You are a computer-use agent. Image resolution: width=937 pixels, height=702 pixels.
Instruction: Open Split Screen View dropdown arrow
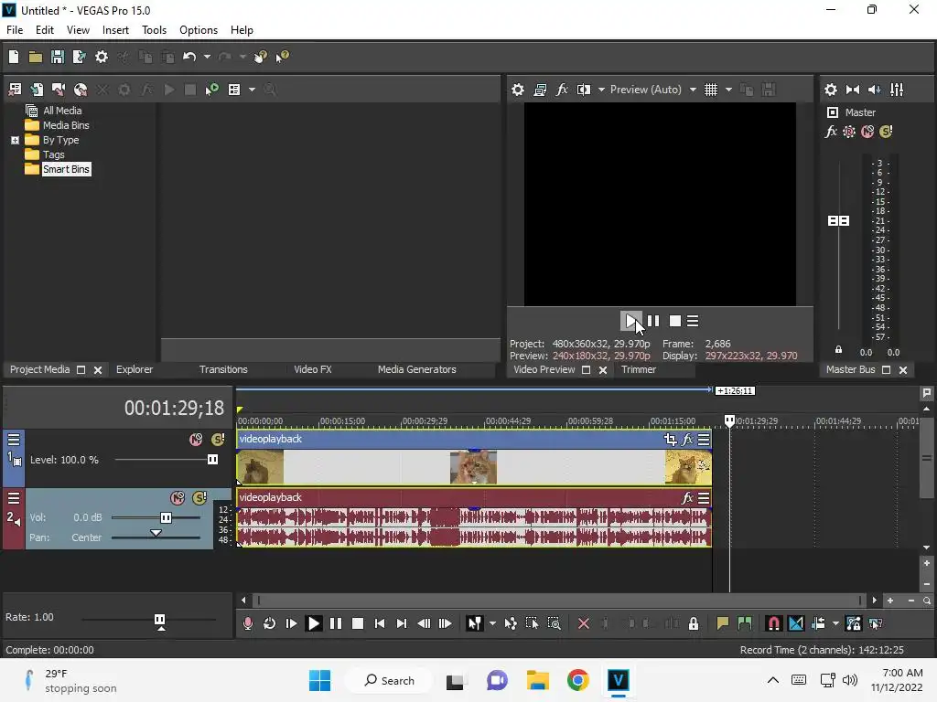tap(601, 90)
